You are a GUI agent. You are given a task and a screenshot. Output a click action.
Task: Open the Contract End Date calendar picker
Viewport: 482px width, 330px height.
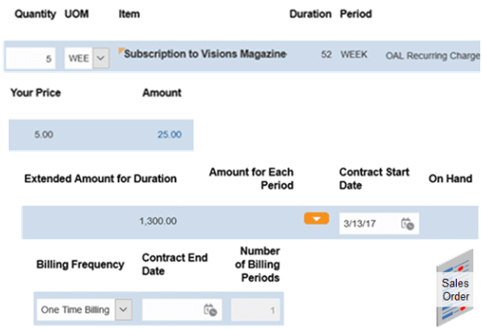[211, 310]
